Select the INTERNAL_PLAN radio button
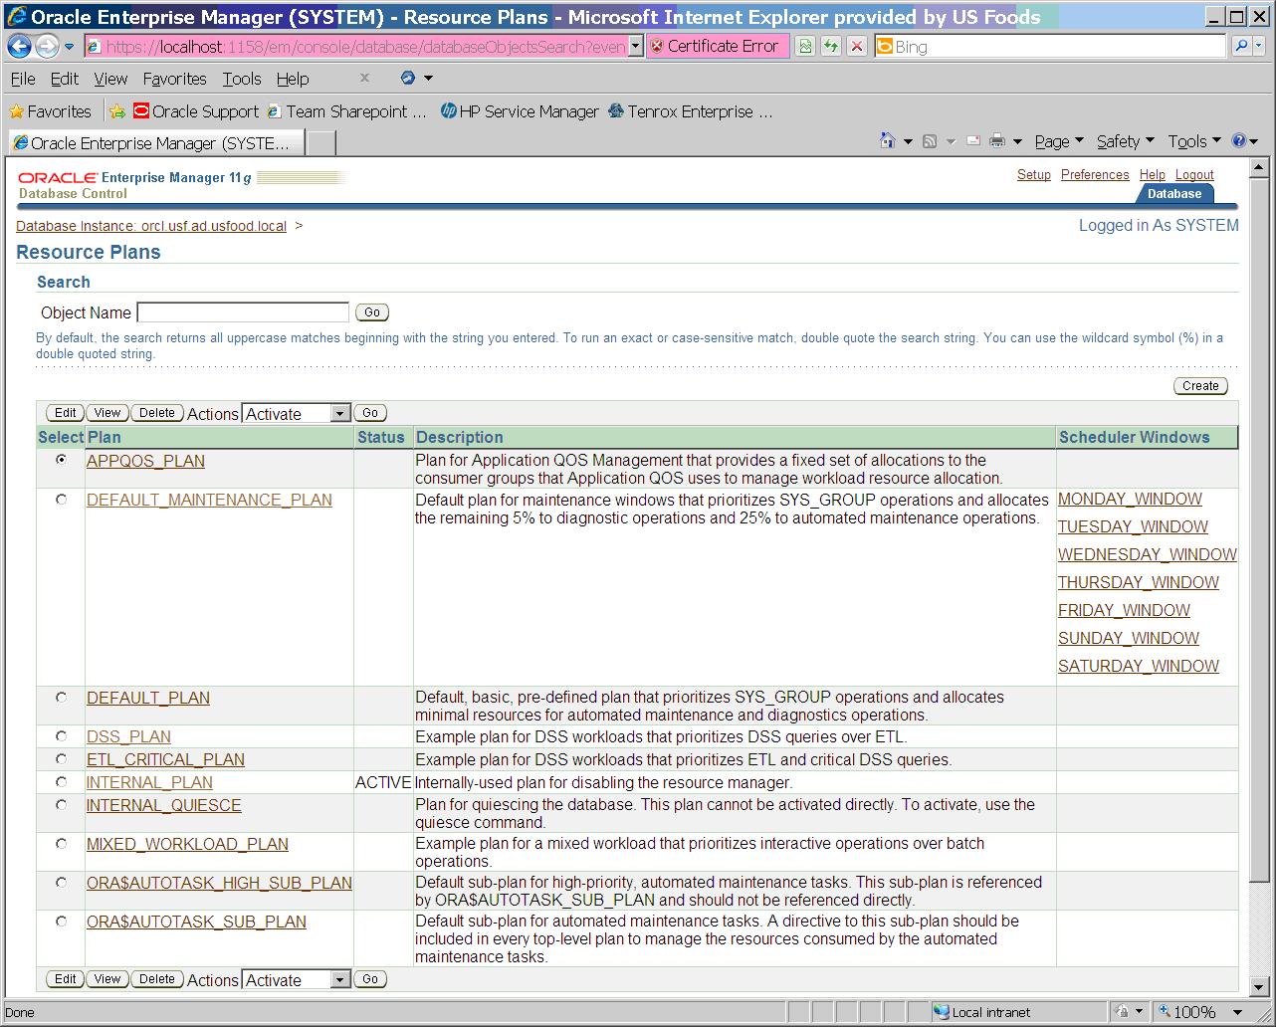This screenshot has width=1276, height=1027. pyautogui.click(x=62, y=782)
